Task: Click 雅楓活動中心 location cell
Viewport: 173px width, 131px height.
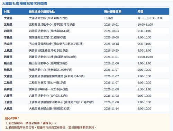Action: [51, 70]
